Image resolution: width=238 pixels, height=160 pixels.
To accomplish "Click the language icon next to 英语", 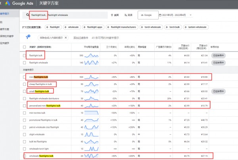I will pos(125,15).
